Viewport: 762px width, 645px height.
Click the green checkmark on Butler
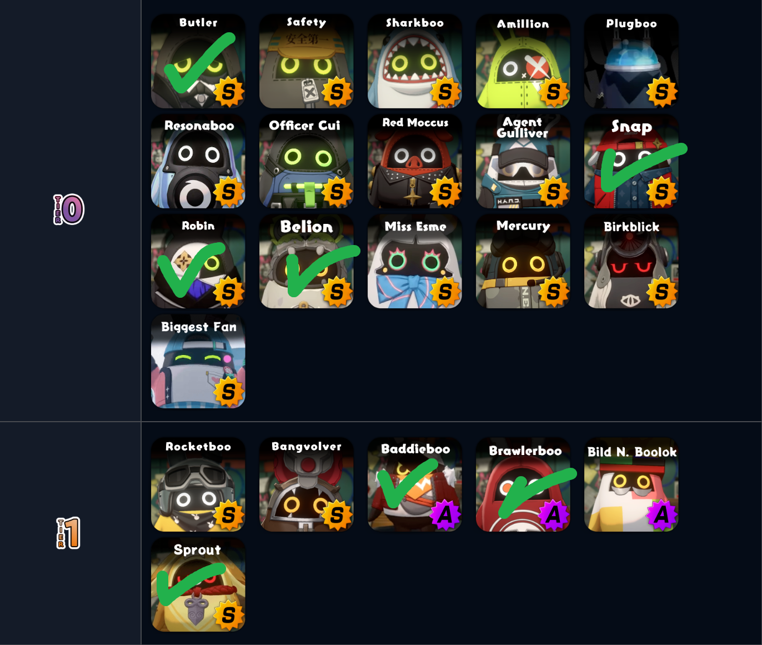(199, 62)
